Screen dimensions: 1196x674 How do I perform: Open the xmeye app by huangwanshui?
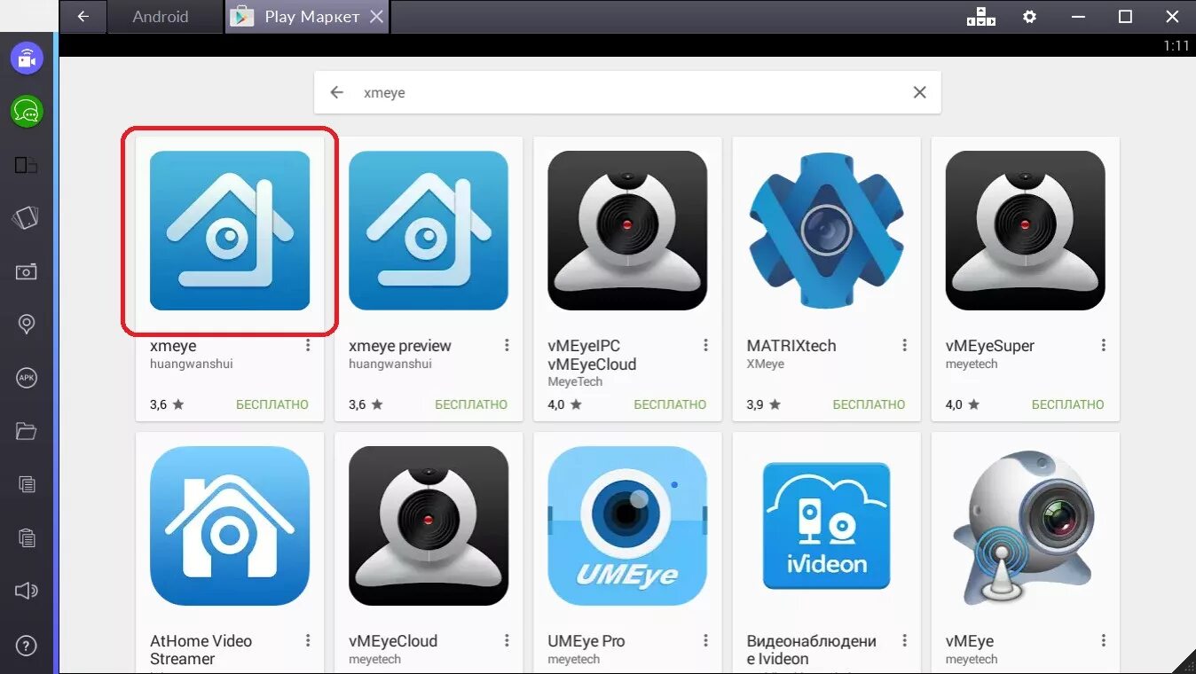(x=230, y=231)
